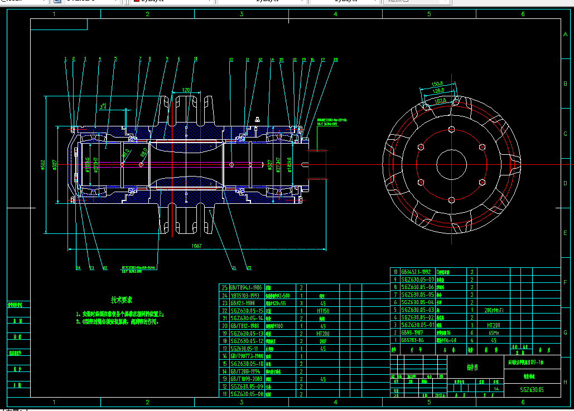Screen dimensions: 574x411
Task: Click parts list cell SGZ630.05-09
Action: point(247,386)
